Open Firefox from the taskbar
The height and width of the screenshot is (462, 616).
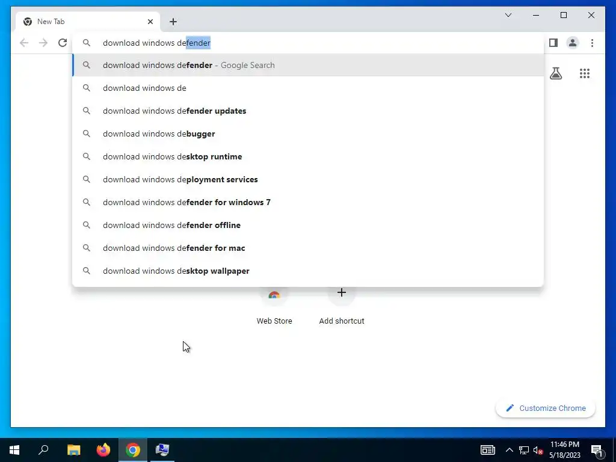(103, 450)
